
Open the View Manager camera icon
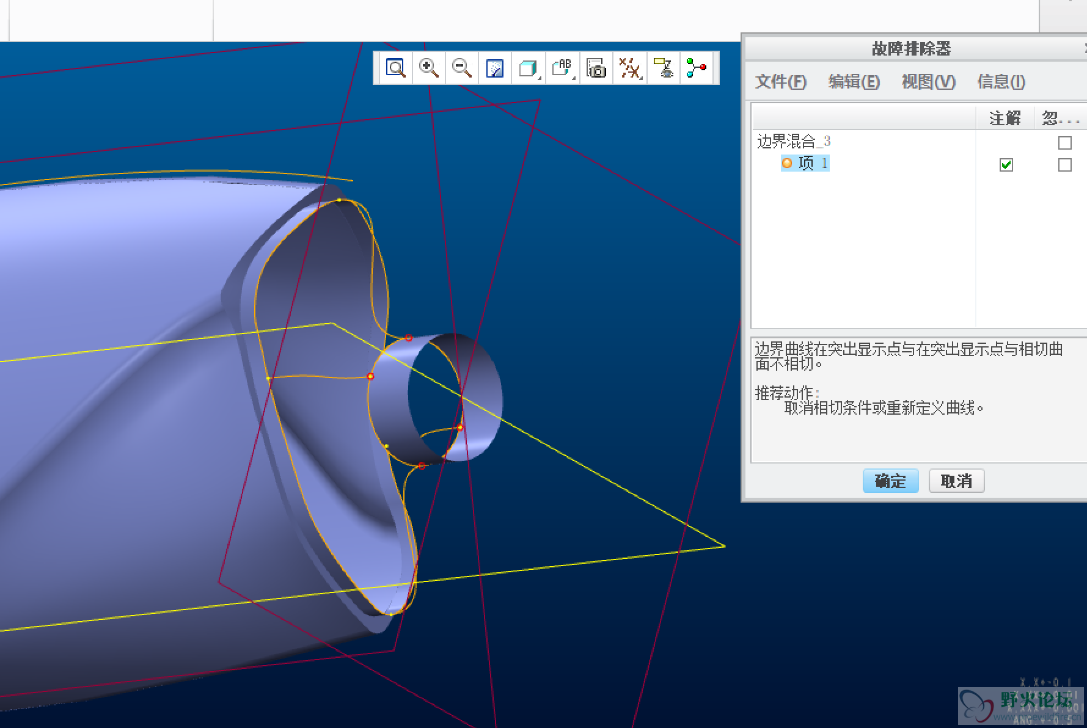pos(596,68)
